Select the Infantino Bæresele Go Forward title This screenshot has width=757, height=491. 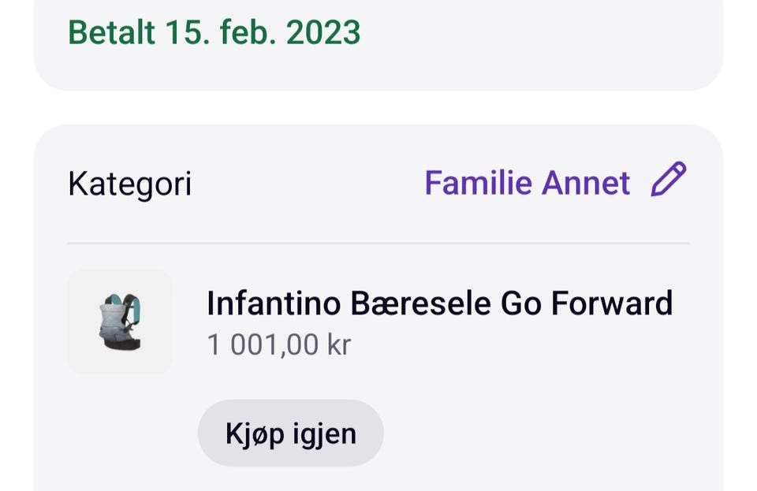click(x=439, y=303)
